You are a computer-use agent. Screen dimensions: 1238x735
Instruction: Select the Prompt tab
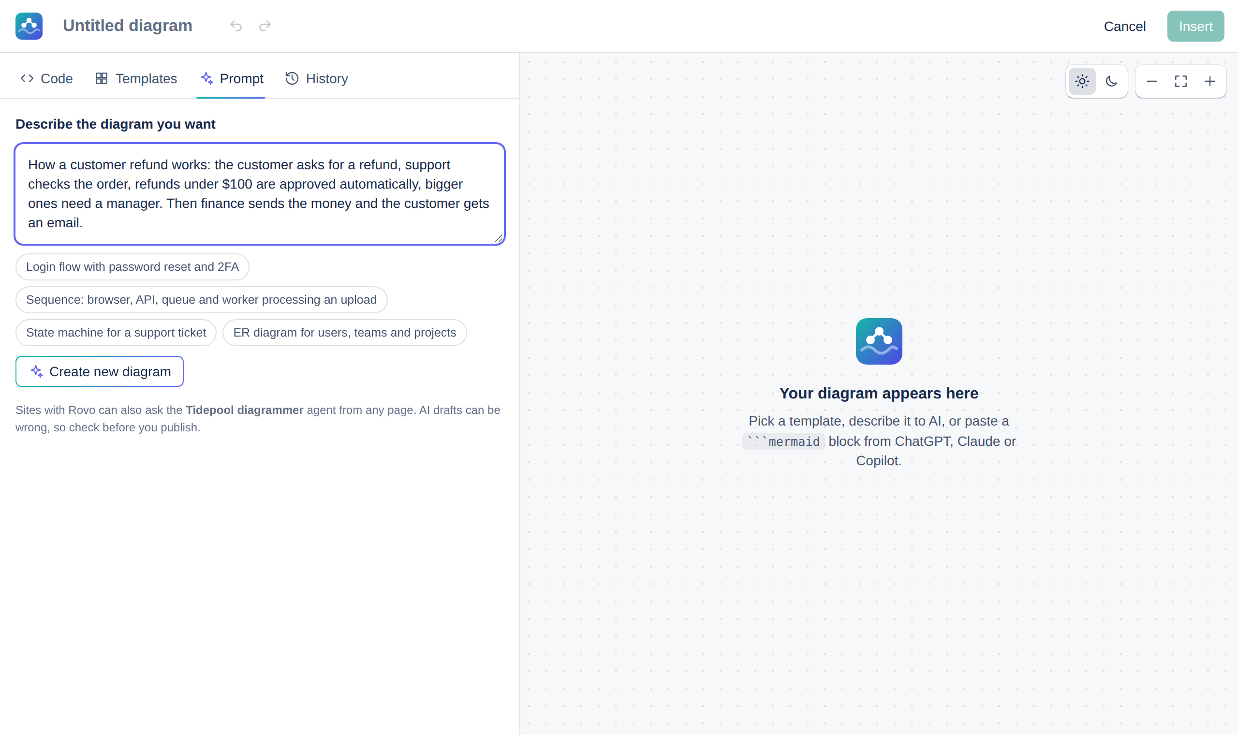click(x=231, y=79)
